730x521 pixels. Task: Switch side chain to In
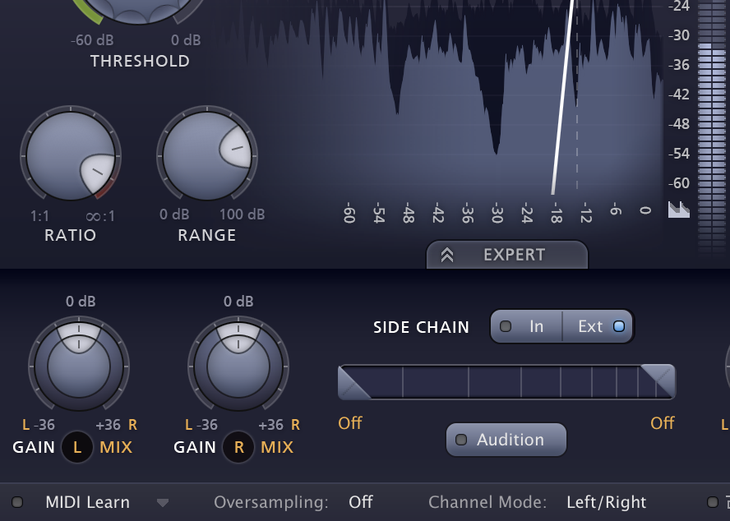[x=526, y=326]
